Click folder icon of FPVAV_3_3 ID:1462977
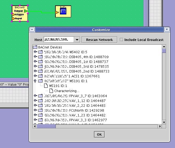175x148 pixels. (x=40, y=120)
